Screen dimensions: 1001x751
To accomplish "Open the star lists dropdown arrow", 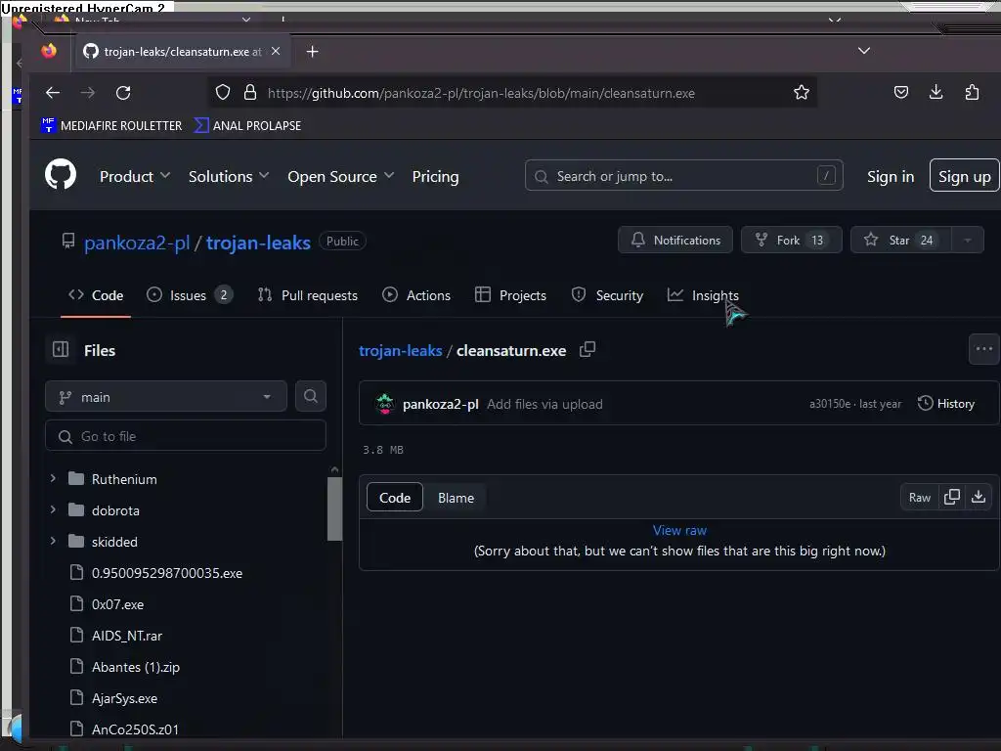I will coord(968,241).
